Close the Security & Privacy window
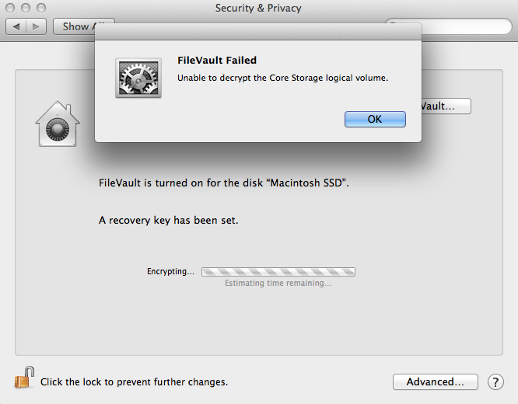Screen dimensions: 518x404 pos(11,8)
